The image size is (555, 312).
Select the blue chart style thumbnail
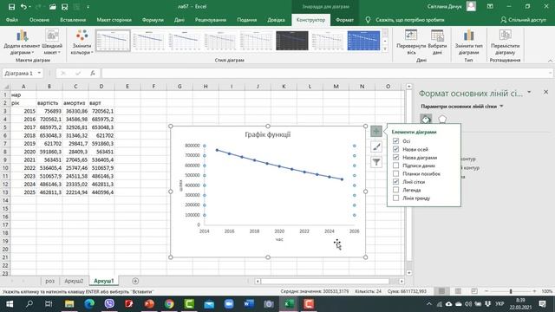[363, 41]
